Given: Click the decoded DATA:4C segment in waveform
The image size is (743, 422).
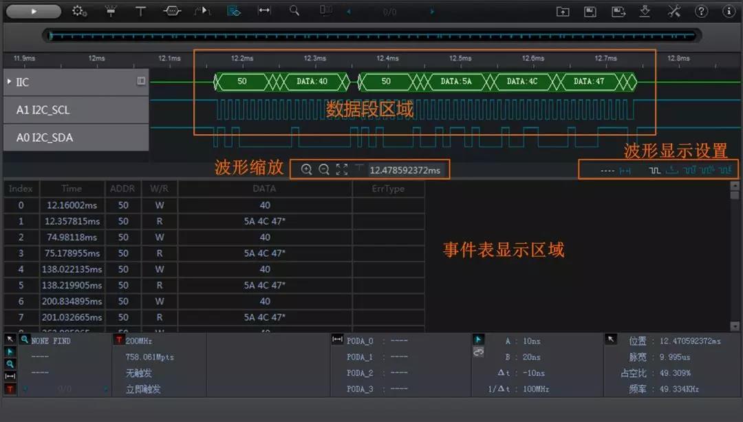Looking at the screenshot, I should [521, 81].
